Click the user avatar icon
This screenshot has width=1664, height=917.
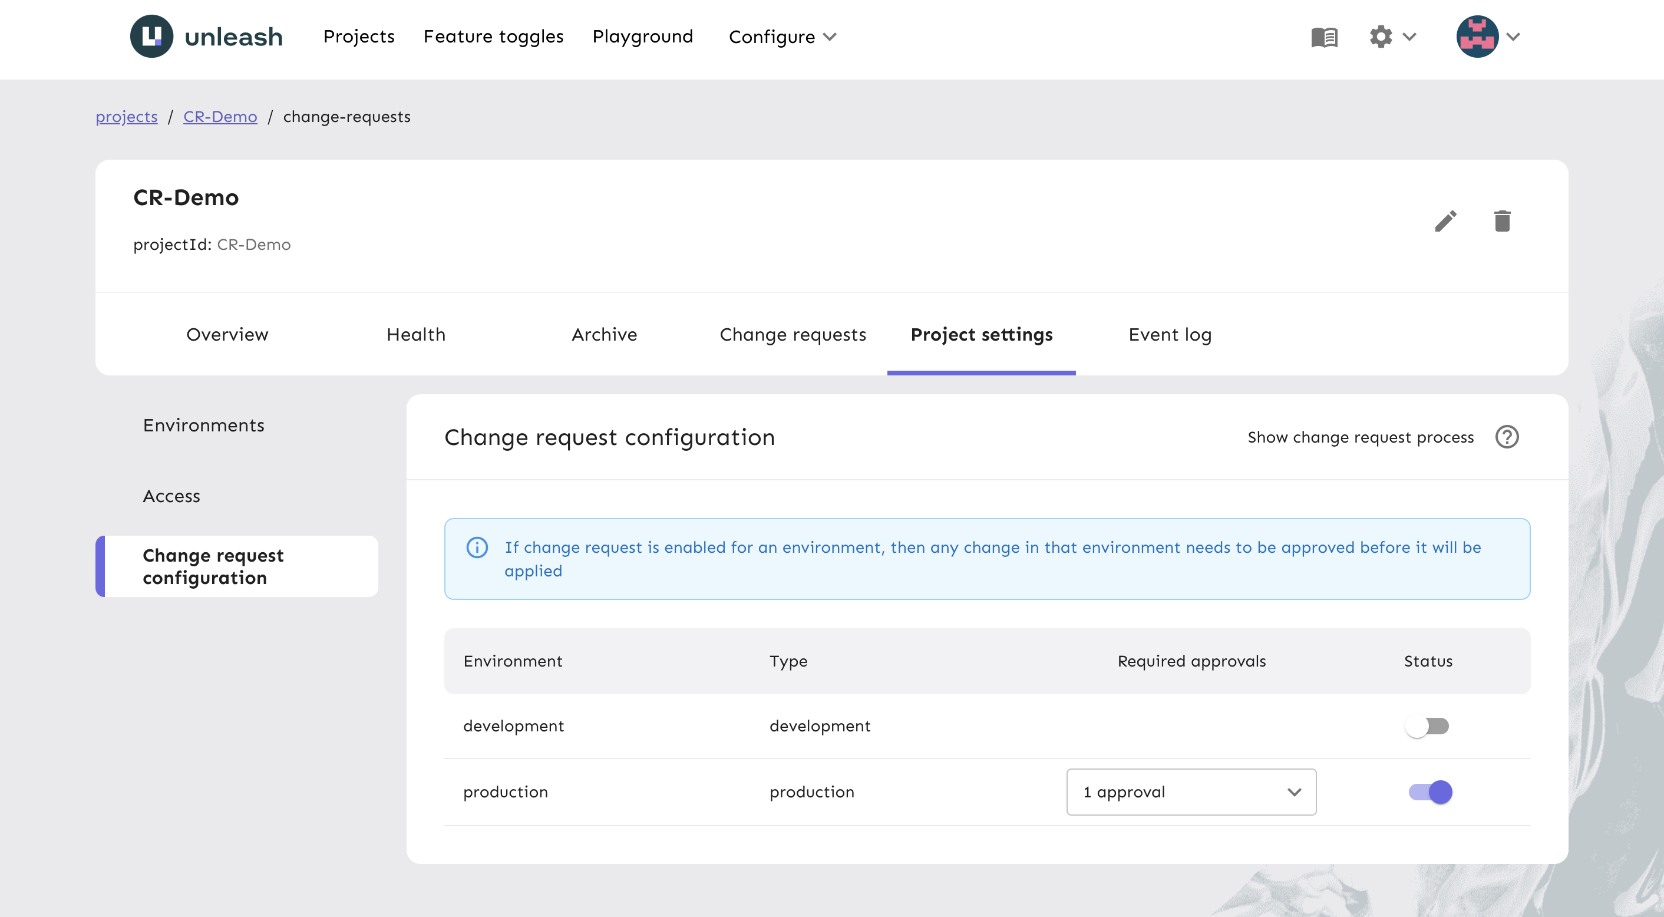coord(1479,36)
